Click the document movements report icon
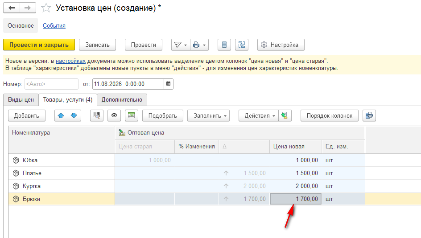 (224, 45)
